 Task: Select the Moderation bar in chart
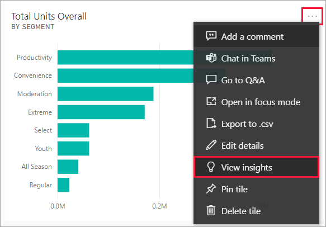tap(106, 94)
